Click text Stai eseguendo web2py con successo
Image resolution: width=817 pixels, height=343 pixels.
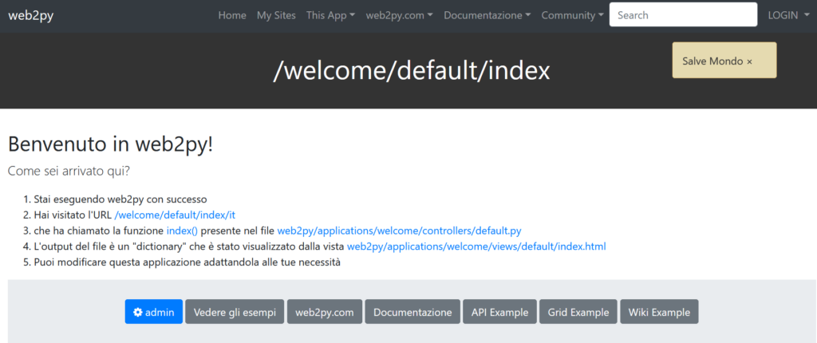tap(121, 199)
